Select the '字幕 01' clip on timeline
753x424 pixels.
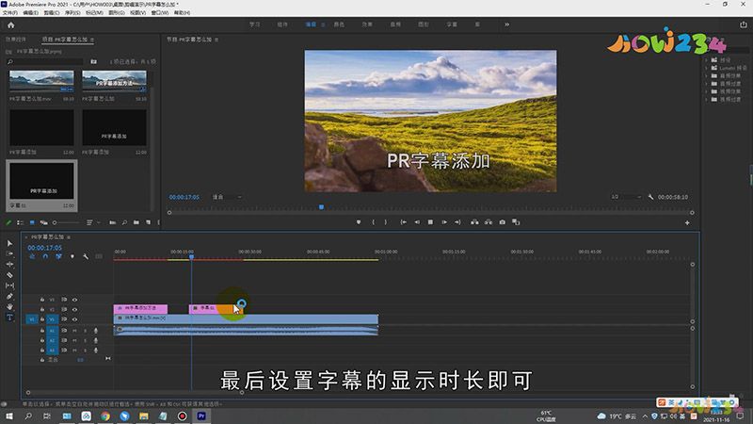(216, 308)
